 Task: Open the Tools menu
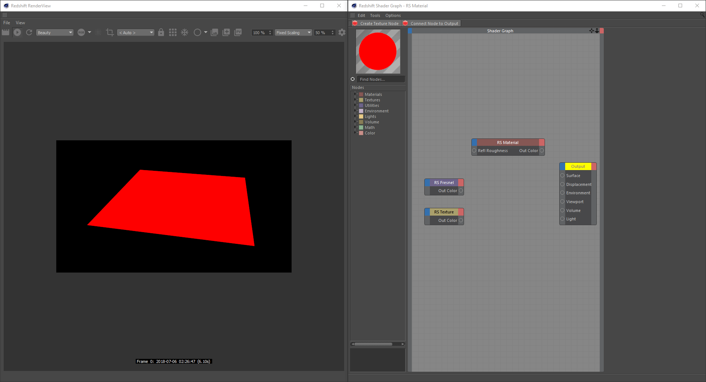click(375, 15)
